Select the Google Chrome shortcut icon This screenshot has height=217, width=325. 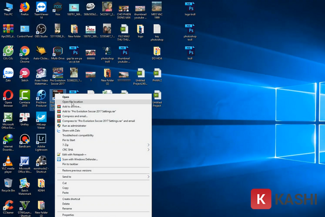point(24,50)
